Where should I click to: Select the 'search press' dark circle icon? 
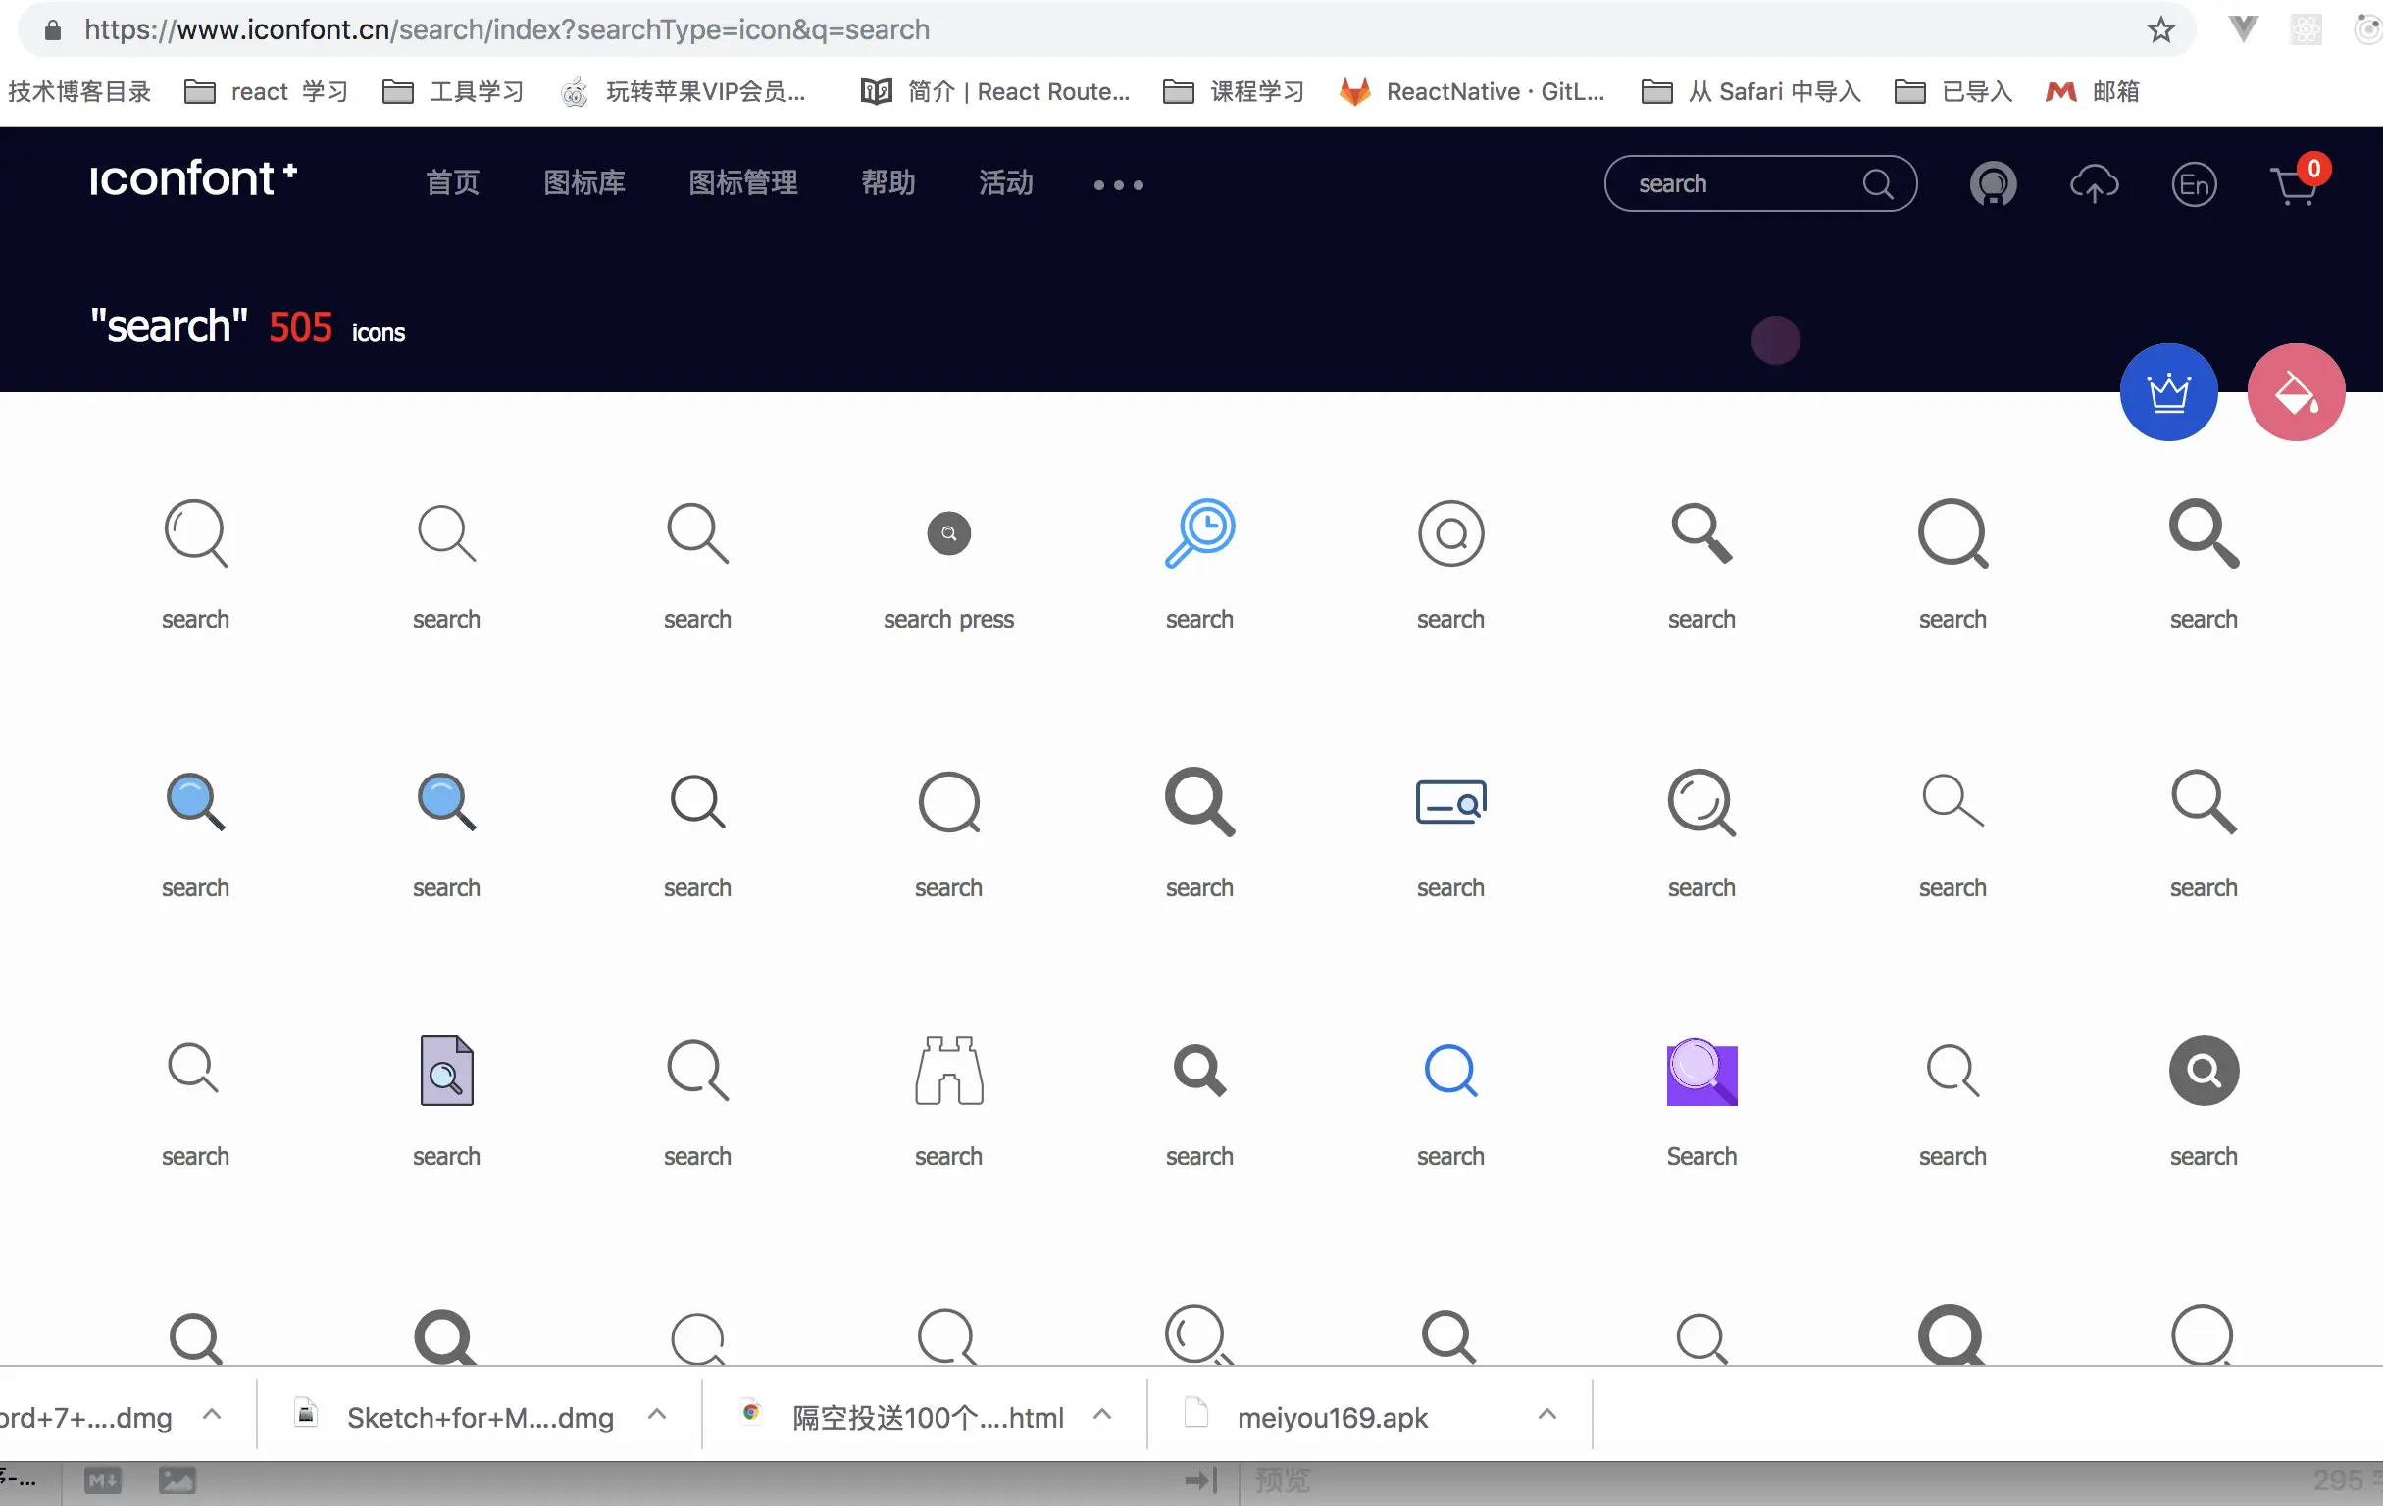click(948, 533)
